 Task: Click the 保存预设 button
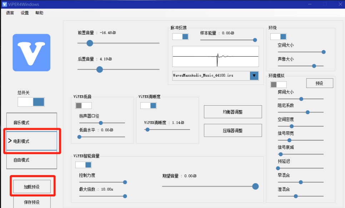(x=32, y=202)
